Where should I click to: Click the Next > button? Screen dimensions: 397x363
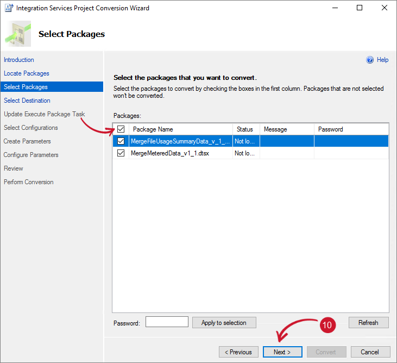click(x=282, y=352)
